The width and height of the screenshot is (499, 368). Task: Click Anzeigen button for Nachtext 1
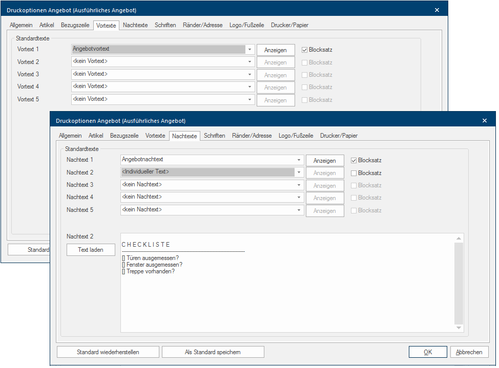tap(324, 161)
